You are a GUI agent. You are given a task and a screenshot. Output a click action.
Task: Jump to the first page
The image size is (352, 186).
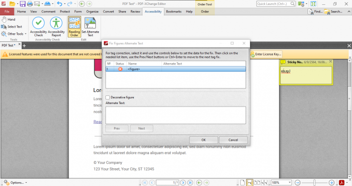pos(145,183)
